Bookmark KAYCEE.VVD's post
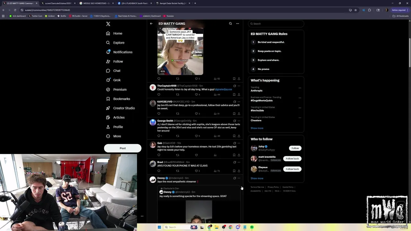 pos(234,114)
